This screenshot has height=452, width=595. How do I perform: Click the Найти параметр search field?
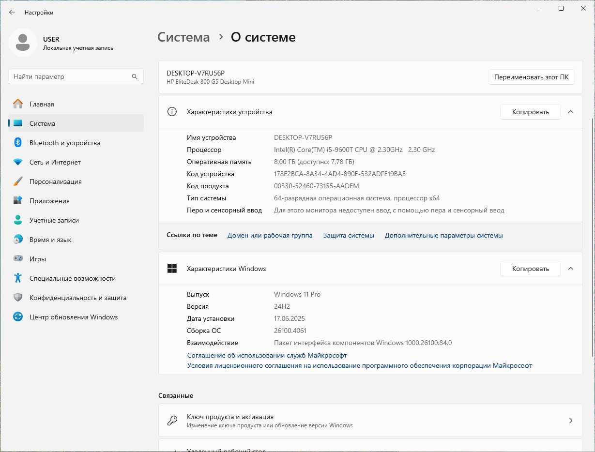pyautogui.click(x=76, y=76)
